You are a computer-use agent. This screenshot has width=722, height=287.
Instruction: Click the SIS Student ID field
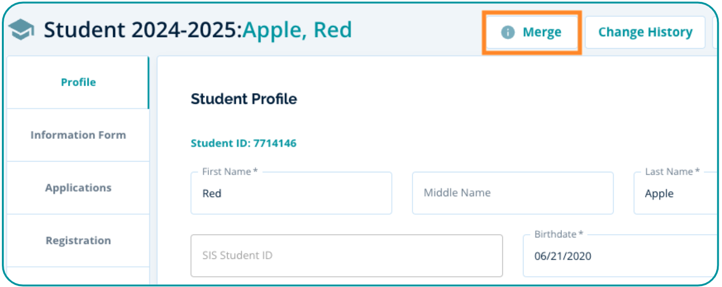[x=346, y=256]
